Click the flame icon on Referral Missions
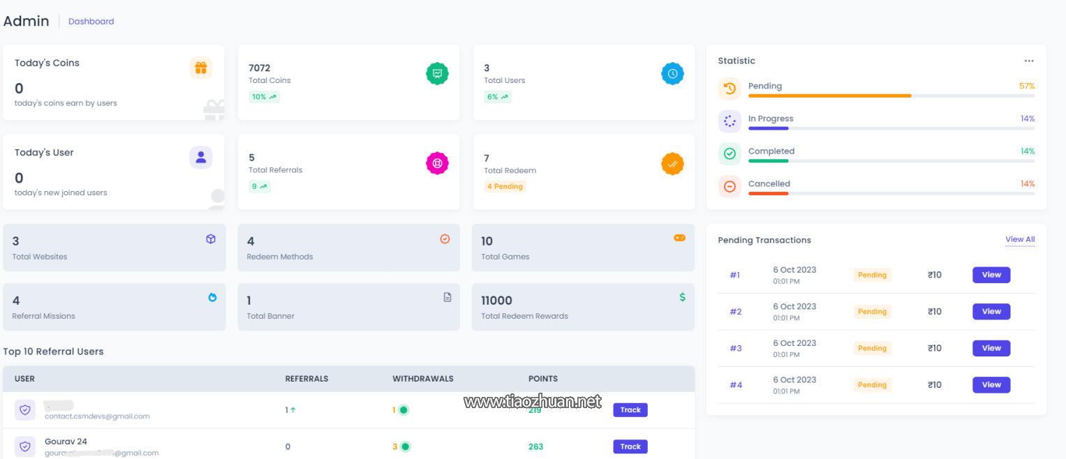The image size is (1066, 459). point(212,297)
